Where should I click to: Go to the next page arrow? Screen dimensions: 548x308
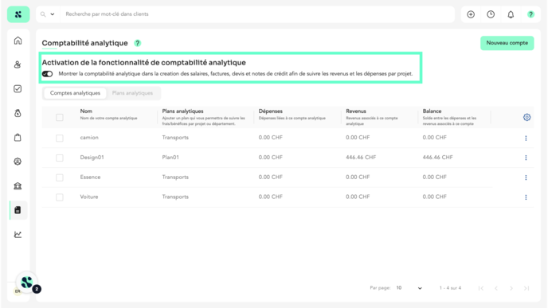point(511,288)
